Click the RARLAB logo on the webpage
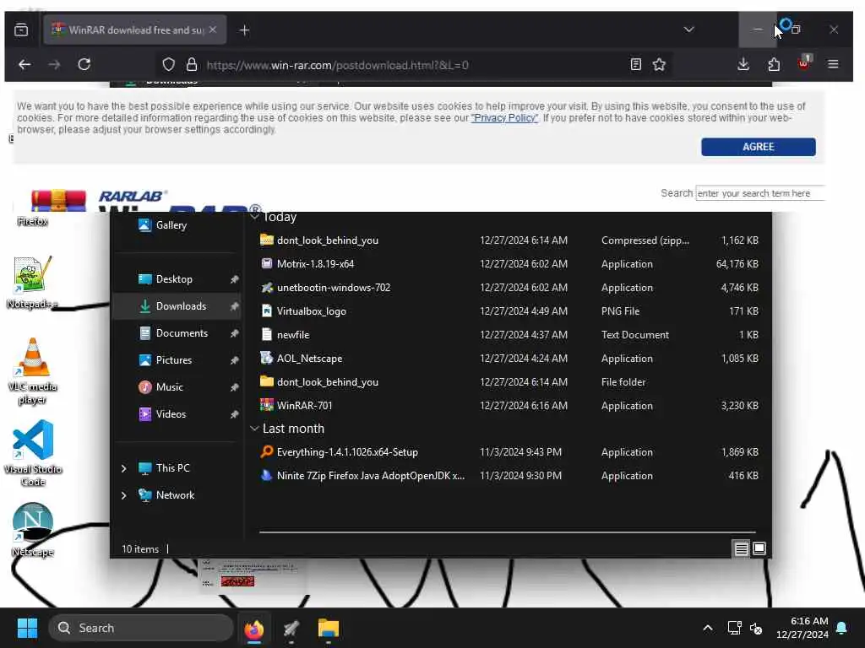The width and height of the screenshot is (865, 648). [x=132, y=196]
